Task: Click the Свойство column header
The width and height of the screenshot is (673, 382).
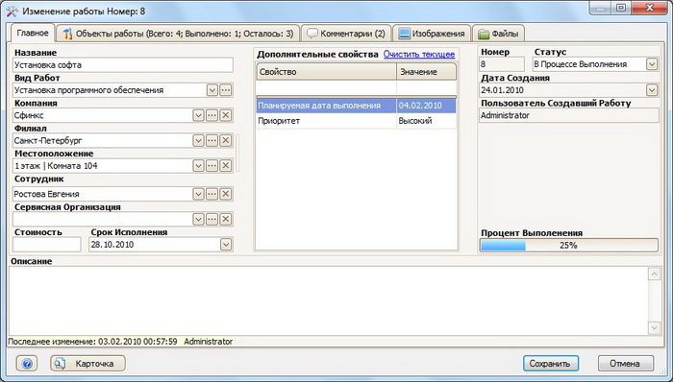Action: pyautogui.click(x=326, y=72)
